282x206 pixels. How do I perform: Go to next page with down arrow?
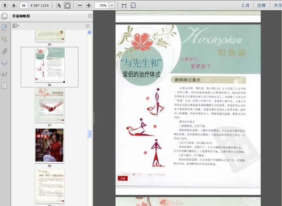[14, 5]
